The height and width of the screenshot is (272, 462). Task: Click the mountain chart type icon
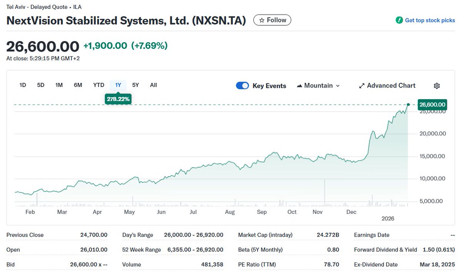[300, 86]
